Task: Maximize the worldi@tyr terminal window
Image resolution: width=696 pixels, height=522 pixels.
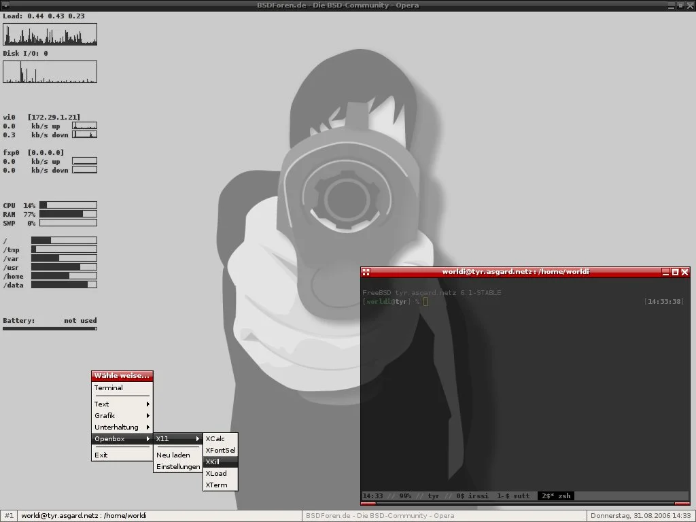Action: tap(675, 272)
